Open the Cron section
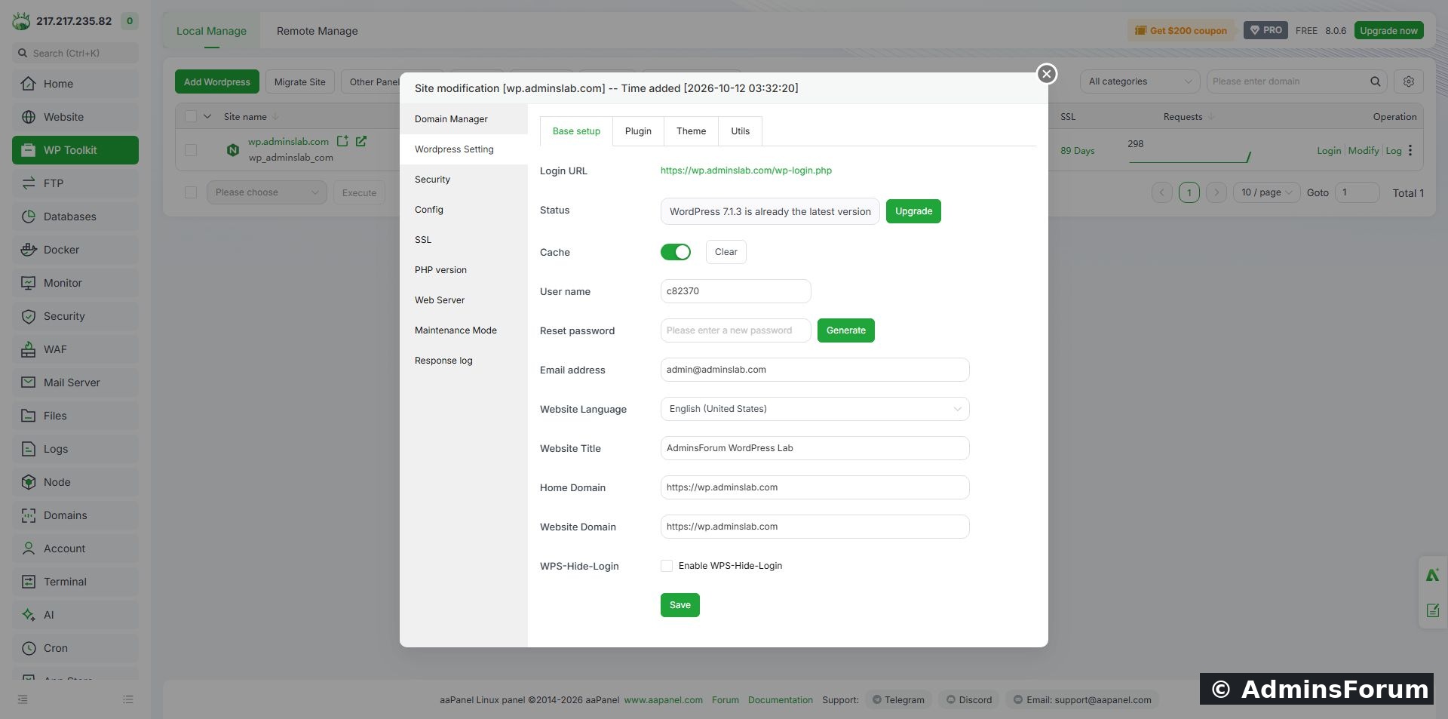The image size is (1448, 719). click(75, 648)
